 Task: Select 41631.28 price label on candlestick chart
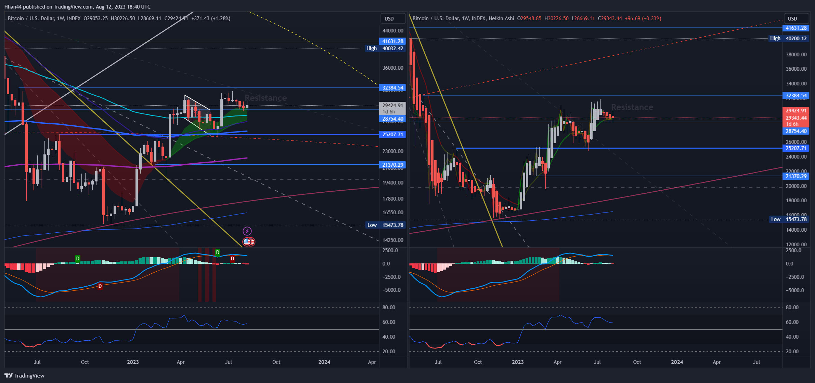click(392, 41)
